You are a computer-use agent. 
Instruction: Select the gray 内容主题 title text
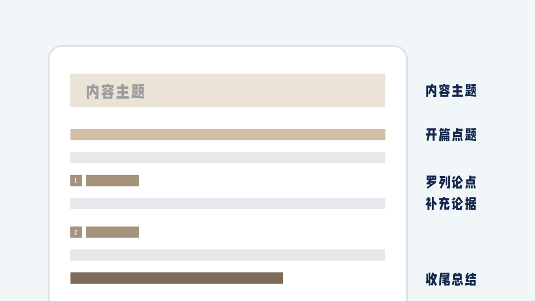tap(115, 92)
